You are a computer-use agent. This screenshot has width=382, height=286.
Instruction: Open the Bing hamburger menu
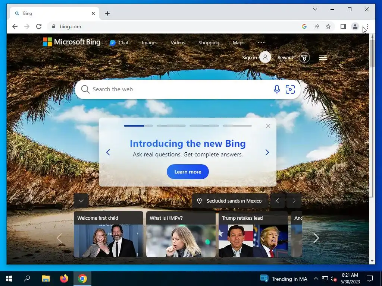(x=323, y=57)
